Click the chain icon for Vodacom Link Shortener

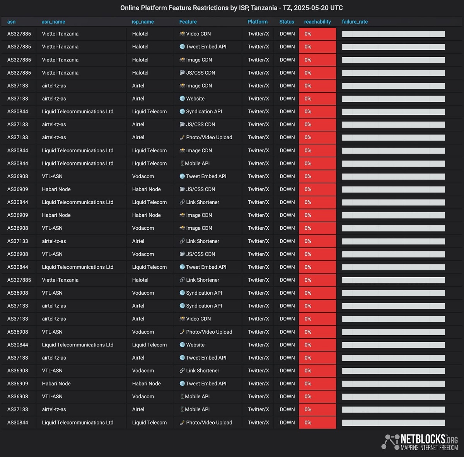[x=182, y=371]
